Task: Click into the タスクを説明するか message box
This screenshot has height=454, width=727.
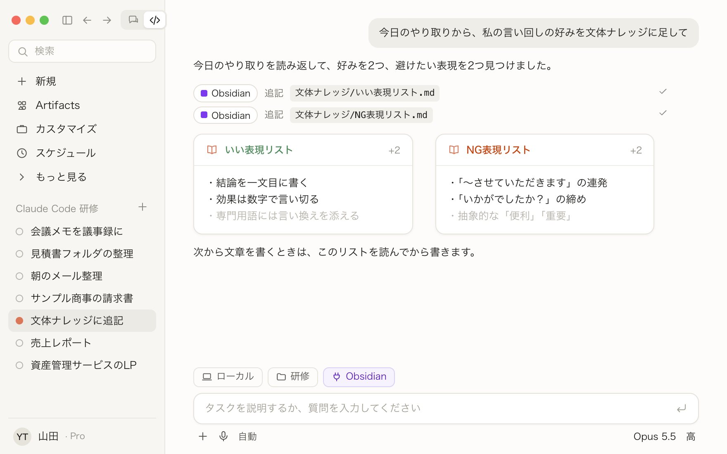Action: (446, 408)
